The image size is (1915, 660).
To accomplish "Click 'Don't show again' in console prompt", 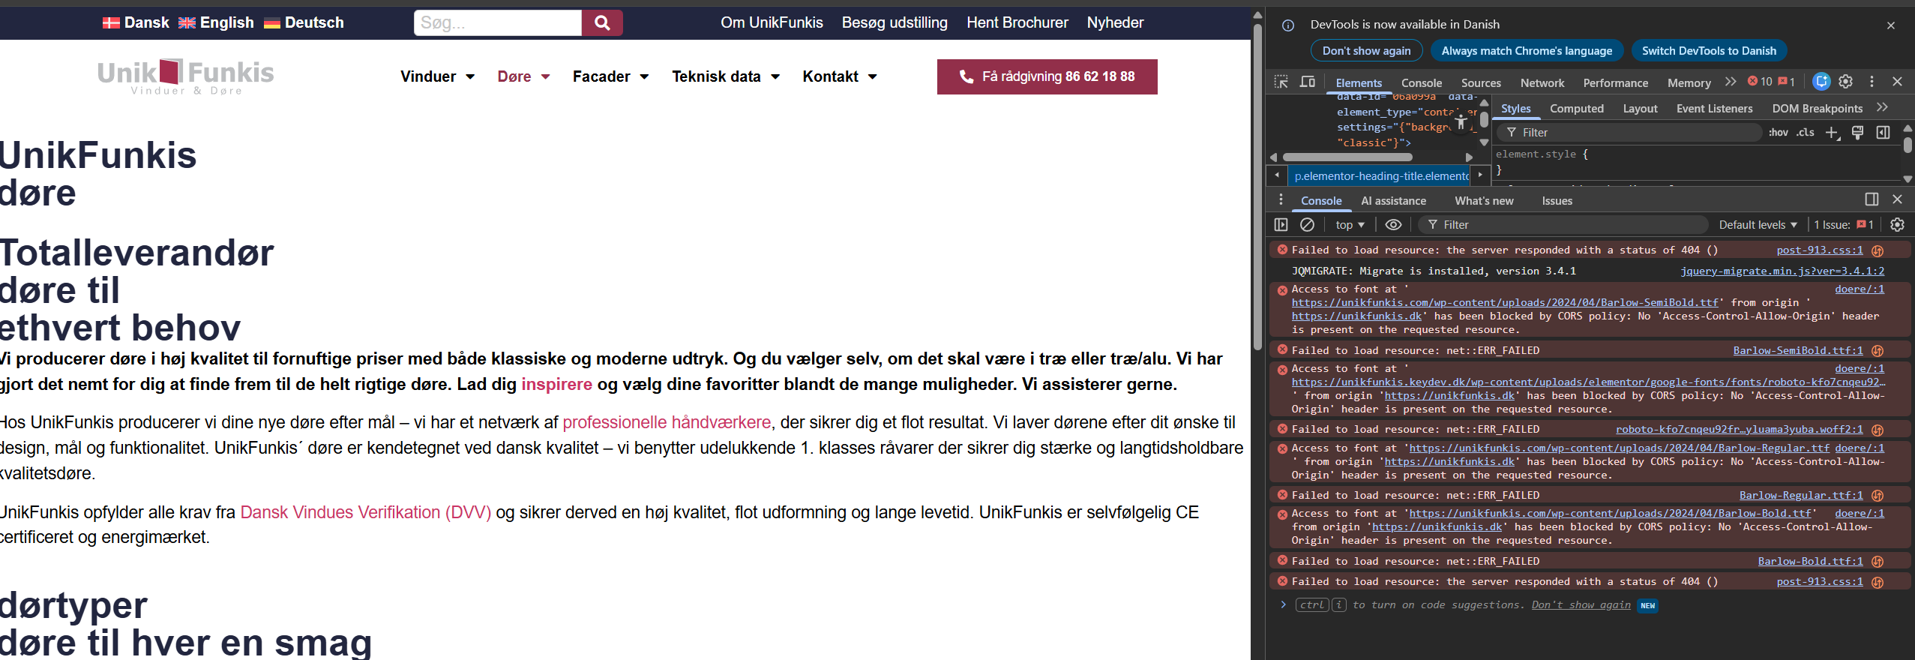I will coord(1581,605).
